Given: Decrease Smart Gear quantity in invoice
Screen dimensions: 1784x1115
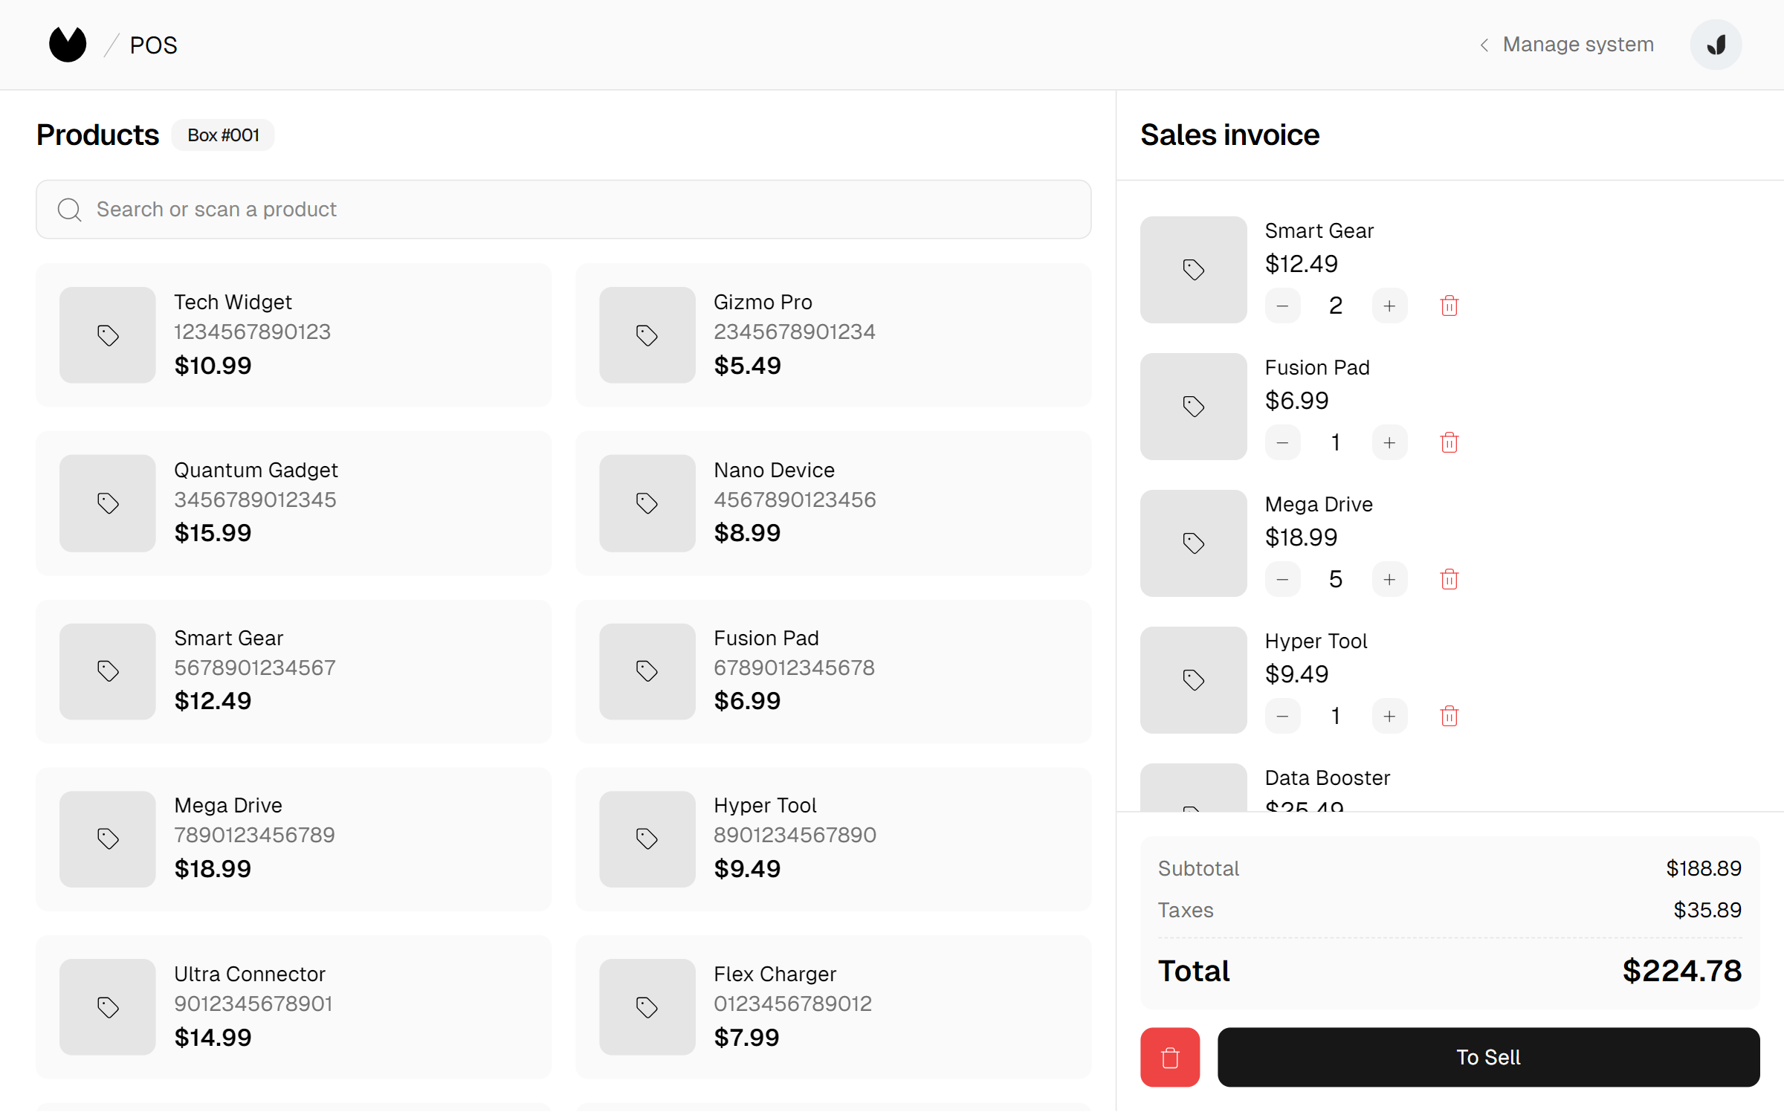Looking at the screenshot, I should [1283, 306].
